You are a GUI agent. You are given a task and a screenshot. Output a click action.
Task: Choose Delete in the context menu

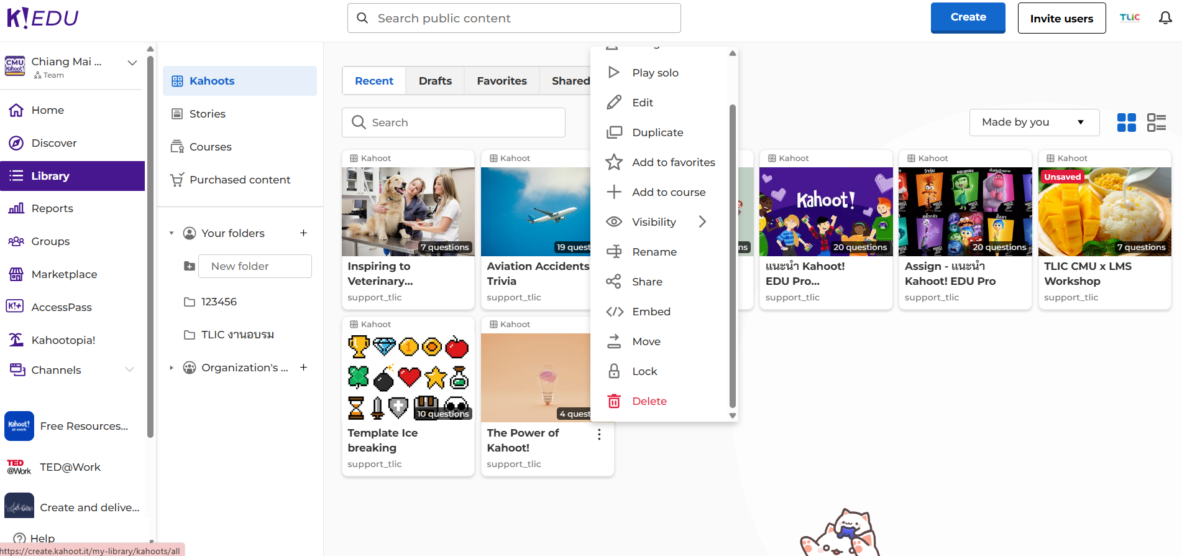[x=649, y=401]
